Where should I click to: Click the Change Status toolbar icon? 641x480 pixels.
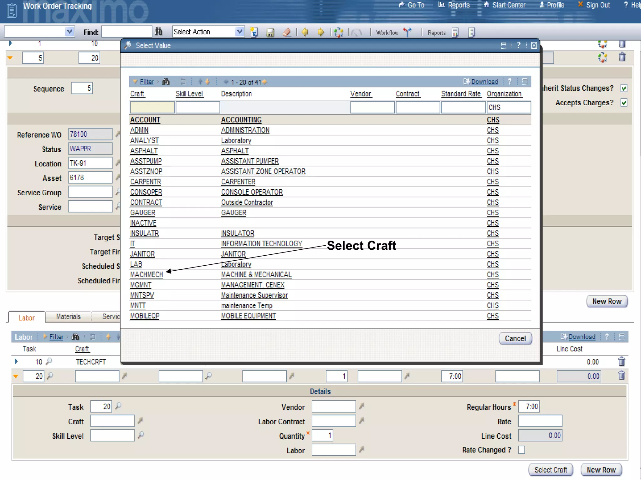click(338, 32)
